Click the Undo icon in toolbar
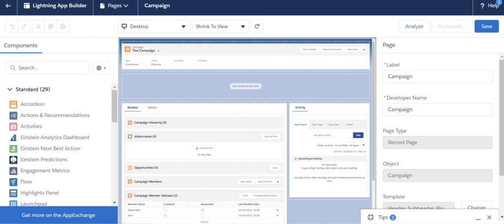 [x=12, y=27]
